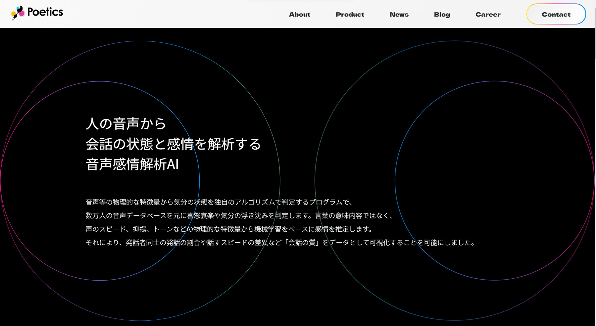Select heading text 音声感情解析AI

pyautogui.click(x=132, y=164)
